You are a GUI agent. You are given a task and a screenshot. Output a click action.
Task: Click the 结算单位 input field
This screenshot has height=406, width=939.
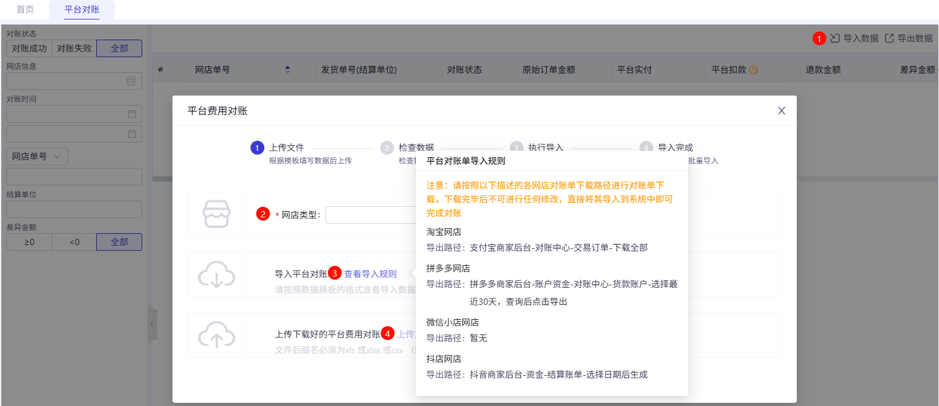click(x=74, y=209)
